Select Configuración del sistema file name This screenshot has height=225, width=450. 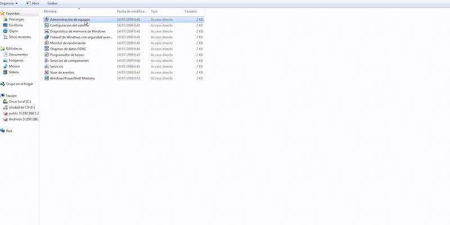(69, 25)
